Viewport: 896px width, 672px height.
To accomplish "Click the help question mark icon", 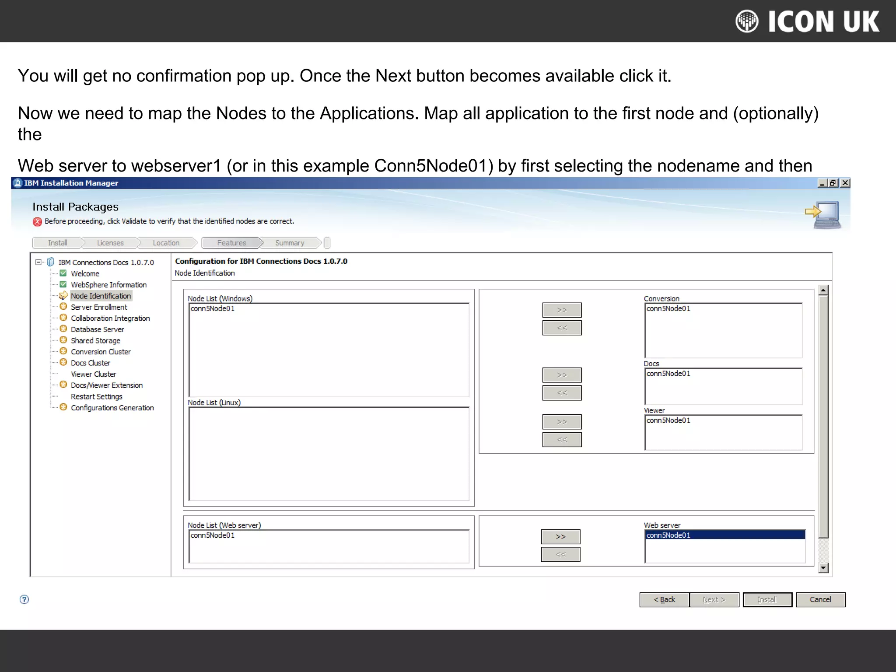I will pos(24,599).
